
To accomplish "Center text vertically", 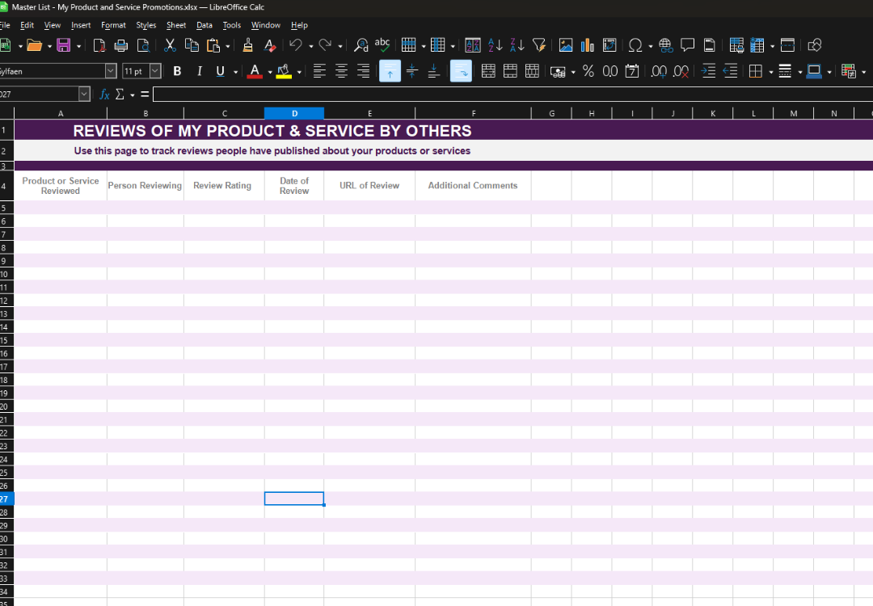I will coord(412,71).
